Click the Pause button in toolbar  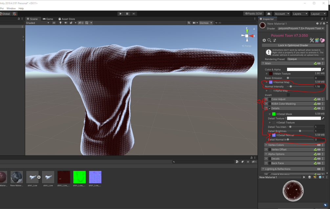pyautogui.click(x=127, y=14)
